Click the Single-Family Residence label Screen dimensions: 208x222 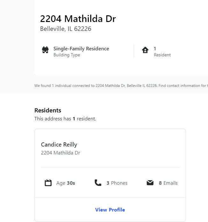[81, 49]
